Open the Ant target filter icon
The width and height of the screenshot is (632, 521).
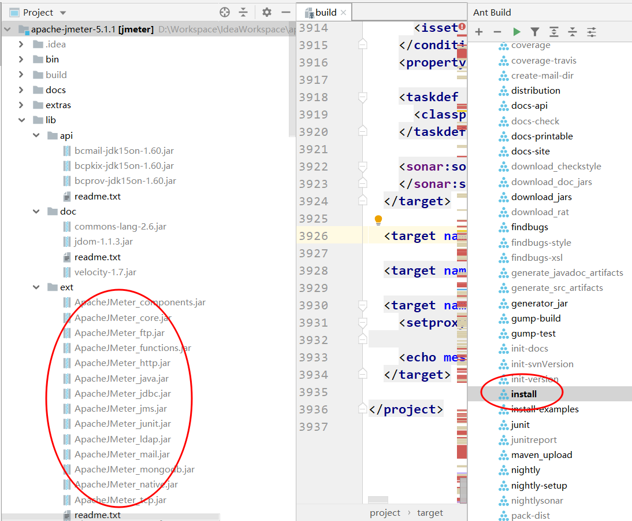tap(536, 31)
